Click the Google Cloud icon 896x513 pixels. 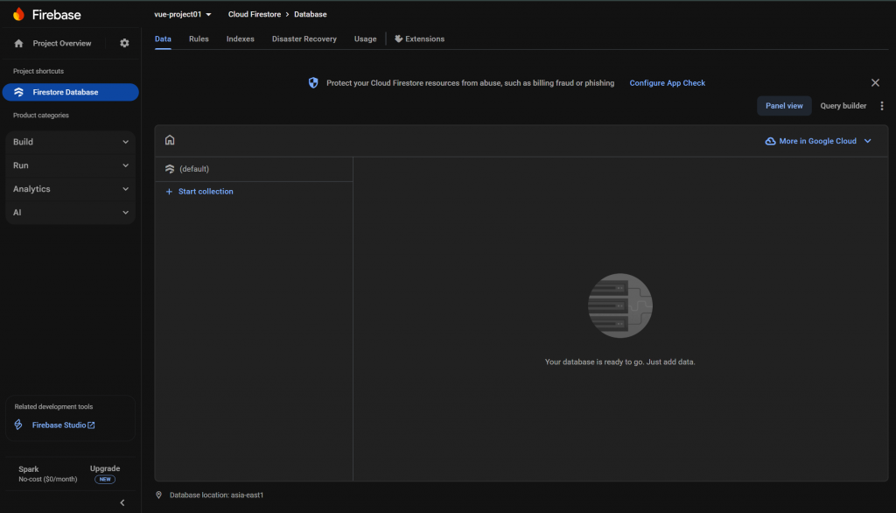pyautogui.click(x=770, y=141)
